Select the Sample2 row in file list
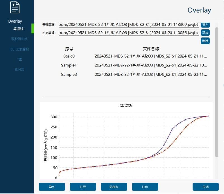The width and height of the screenshot is (224, 194). point(134,74)
